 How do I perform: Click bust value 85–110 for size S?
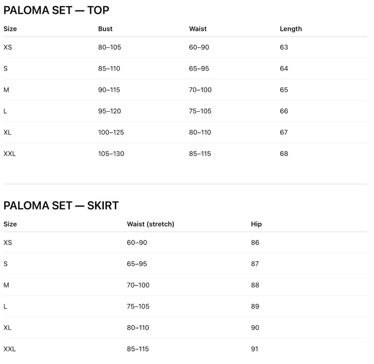109,69
